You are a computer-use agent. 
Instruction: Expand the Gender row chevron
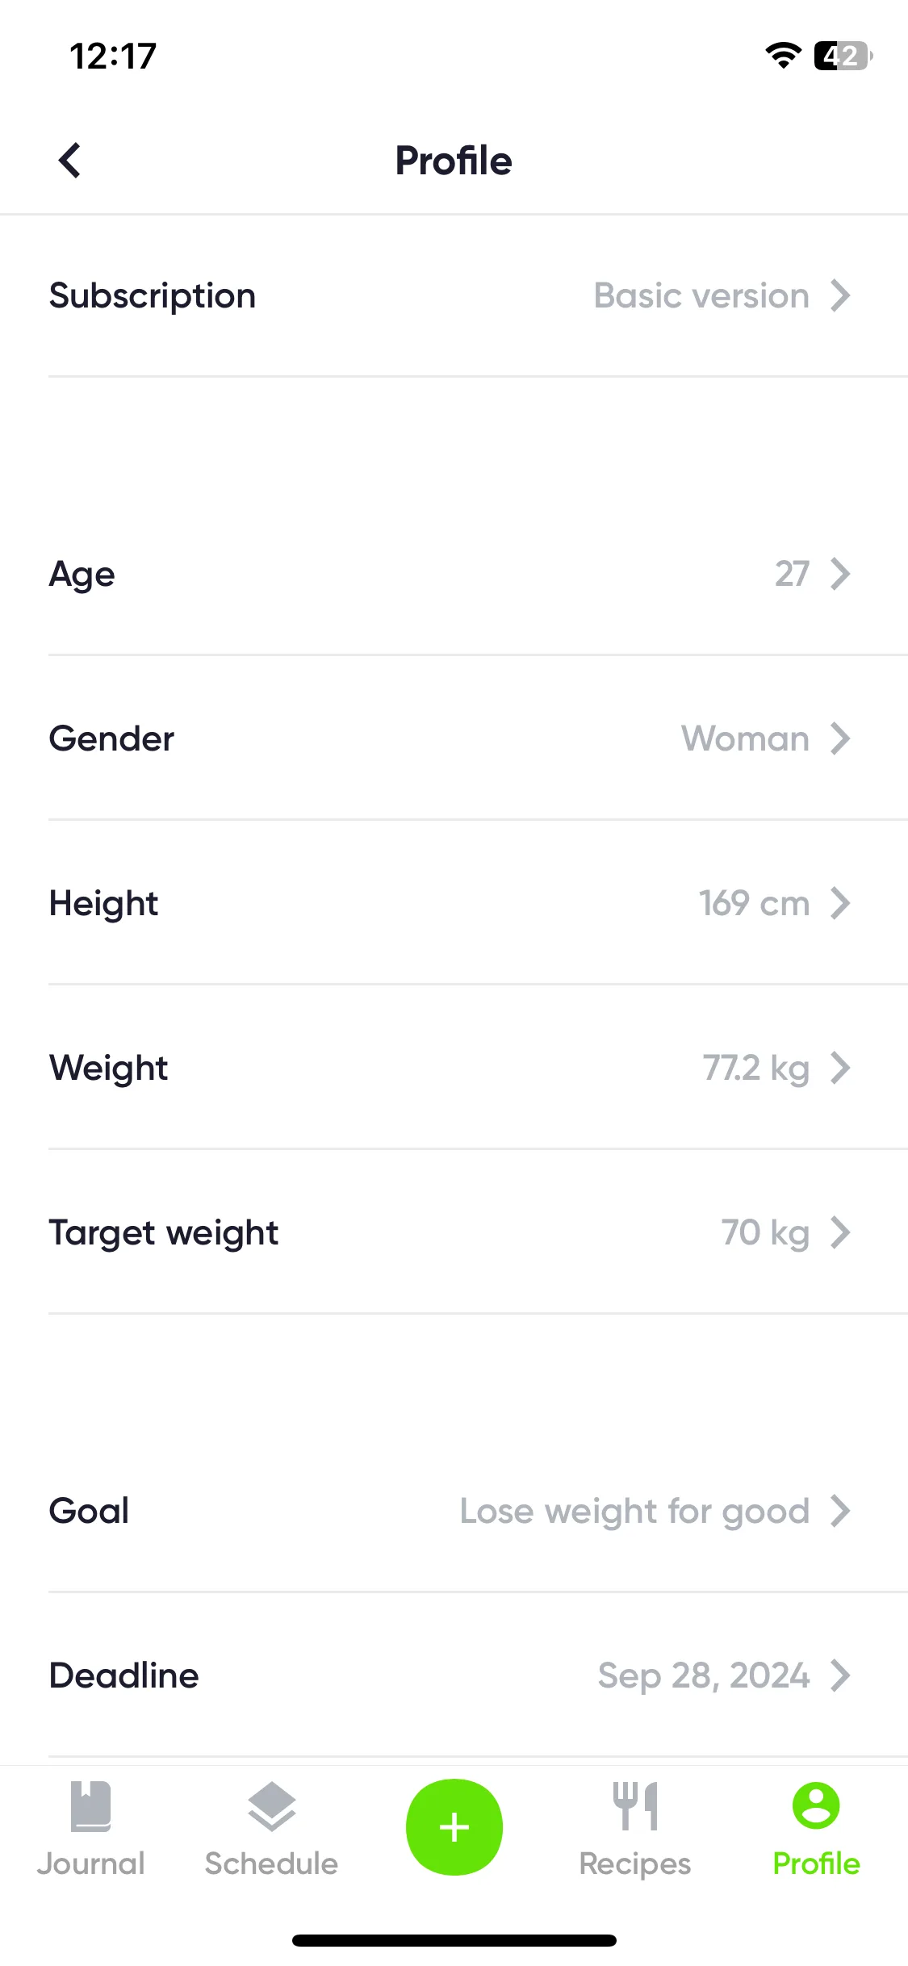840,738
